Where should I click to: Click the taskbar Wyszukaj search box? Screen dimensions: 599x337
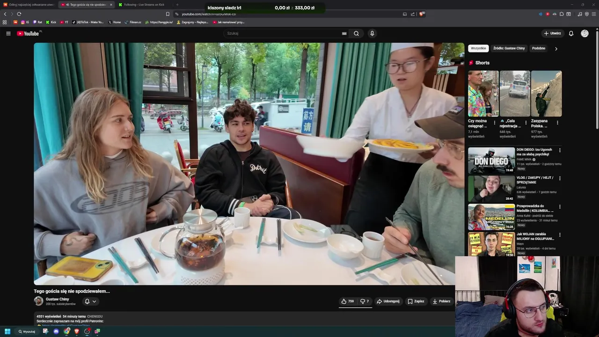point(27,331)
